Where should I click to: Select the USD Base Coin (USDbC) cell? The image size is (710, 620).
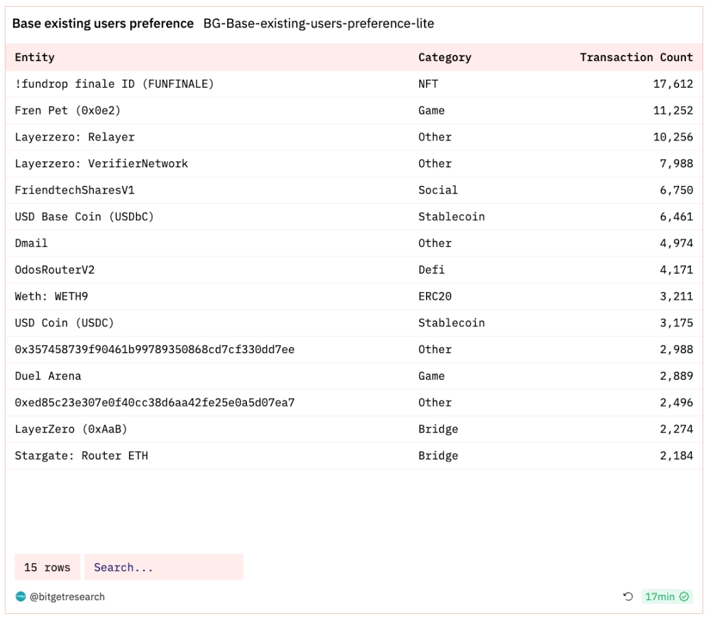click(84, 217)
